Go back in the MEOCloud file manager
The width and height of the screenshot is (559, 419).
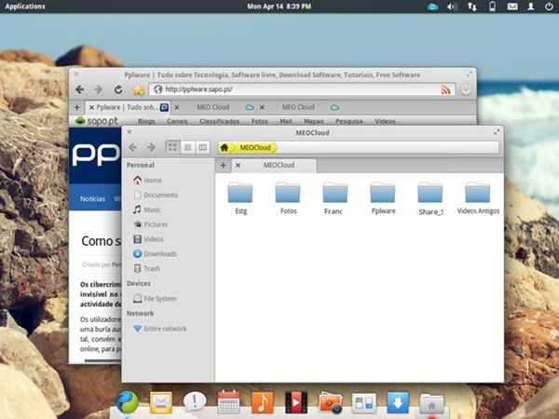(132, 147)
